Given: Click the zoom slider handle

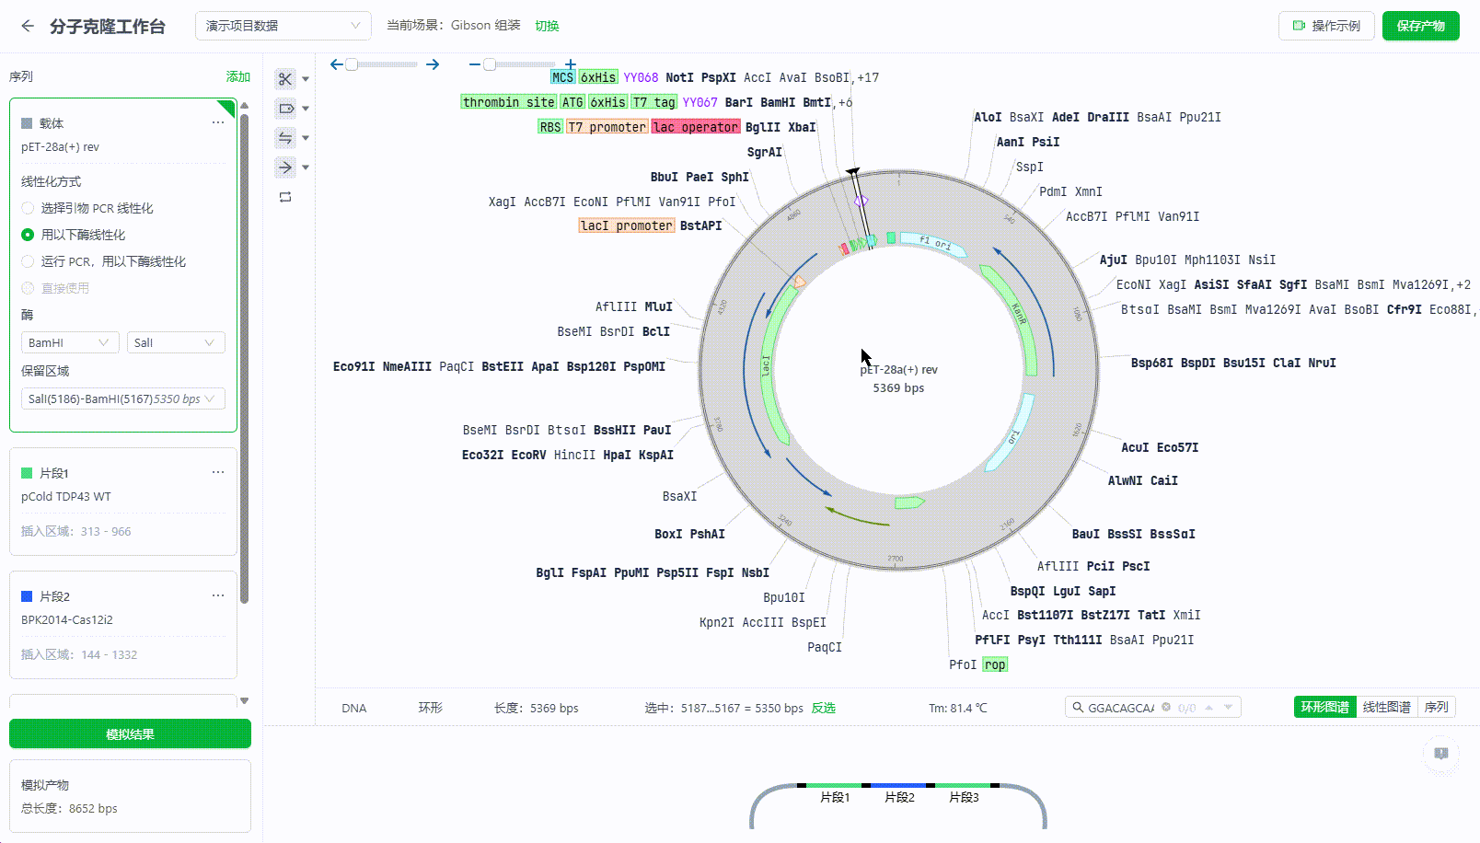Looking at the screenshot, I should coord(490,64).
